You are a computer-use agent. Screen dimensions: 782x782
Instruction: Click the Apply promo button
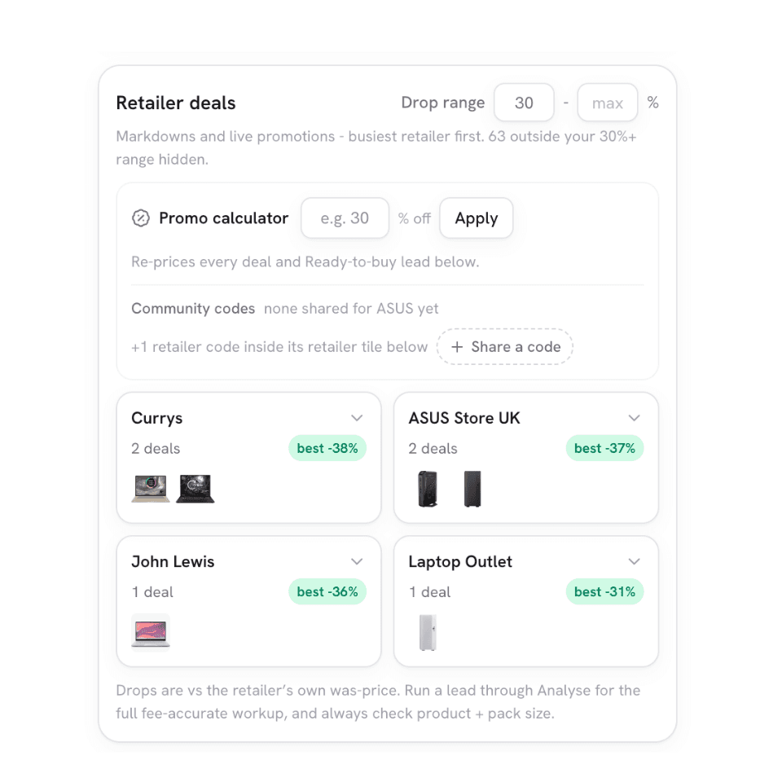coord(477,218)
